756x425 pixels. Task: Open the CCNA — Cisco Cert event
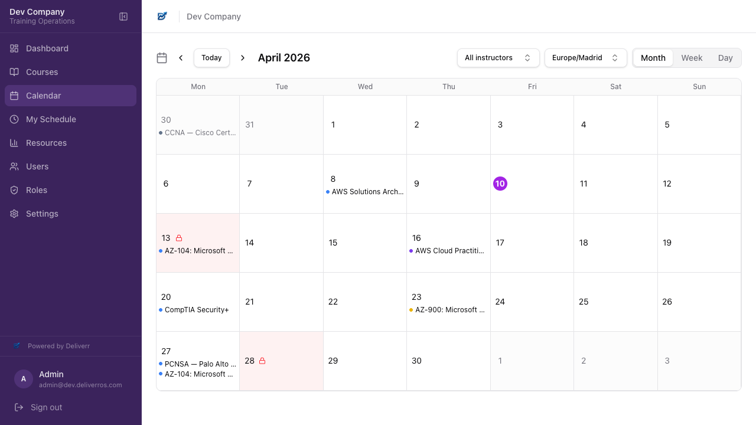tap(198, 133)
